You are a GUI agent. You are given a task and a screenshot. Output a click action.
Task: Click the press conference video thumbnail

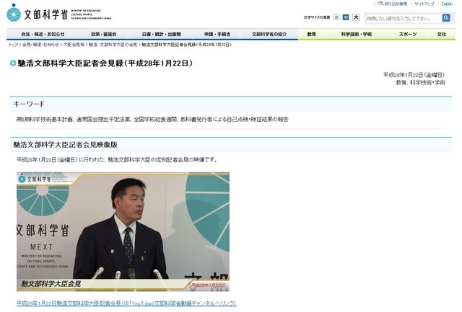pos(123,231)
